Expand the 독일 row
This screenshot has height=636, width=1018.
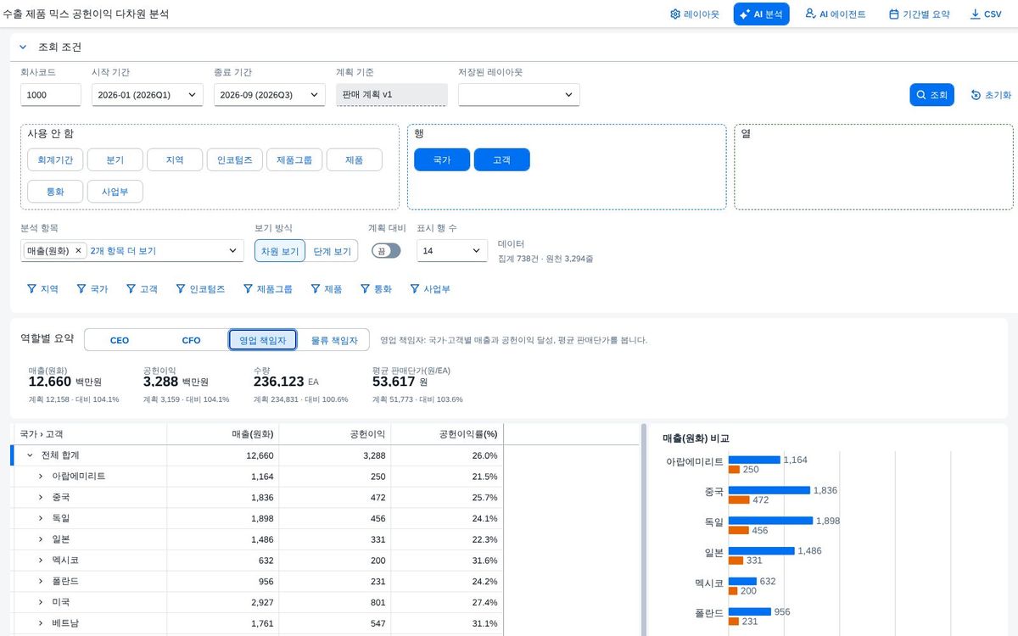click(41, 518)
